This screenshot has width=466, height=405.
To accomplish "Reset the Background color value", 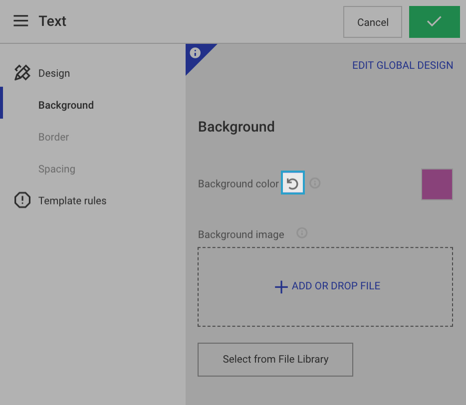I will click(x=293, y=183).
